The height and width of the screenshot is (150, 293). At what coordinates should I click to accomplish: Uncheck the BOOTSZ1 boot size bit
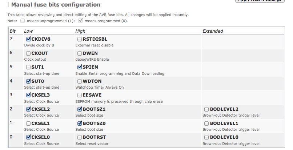point(80,109)
